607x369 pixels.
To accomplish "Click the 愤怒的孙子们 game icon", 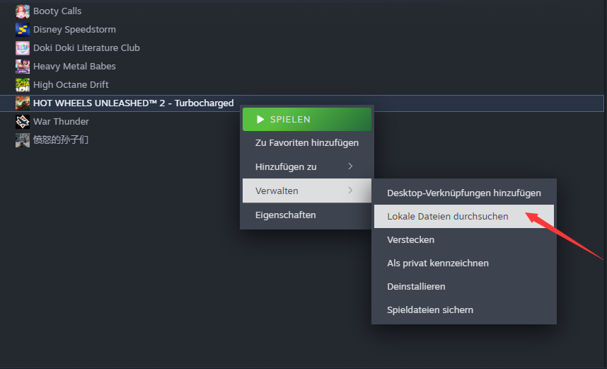I will [x=23, y=140].
